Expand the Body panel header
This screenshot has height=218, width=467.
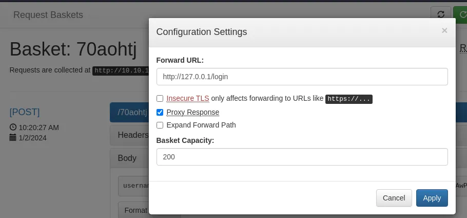click(129, 158)
